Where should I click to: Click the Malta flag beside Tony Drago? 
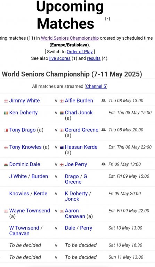[x=6, y=130]
